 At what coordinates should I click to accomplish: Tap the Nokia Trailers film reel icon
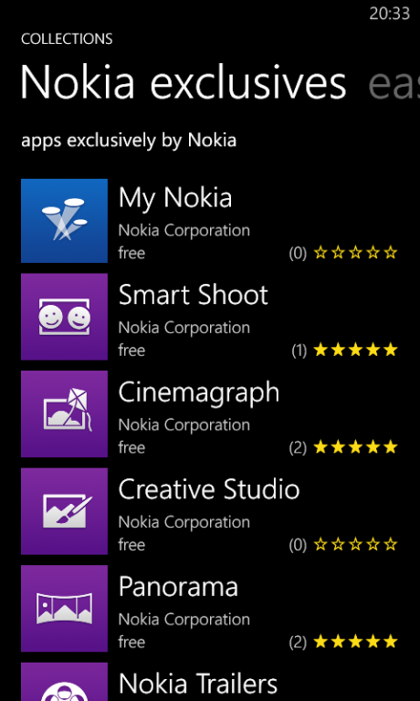tap(64, 682)
